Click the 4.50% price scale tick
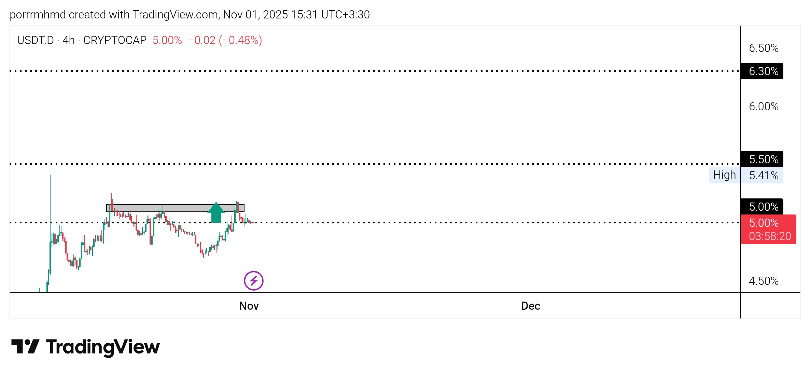The image size is (810, 375). pos(763,281)
